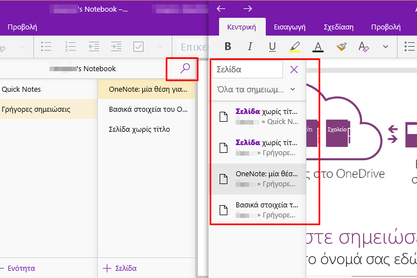Open Προβολή tab in the right window
The image size is (417, 278).
click(386, 27)
